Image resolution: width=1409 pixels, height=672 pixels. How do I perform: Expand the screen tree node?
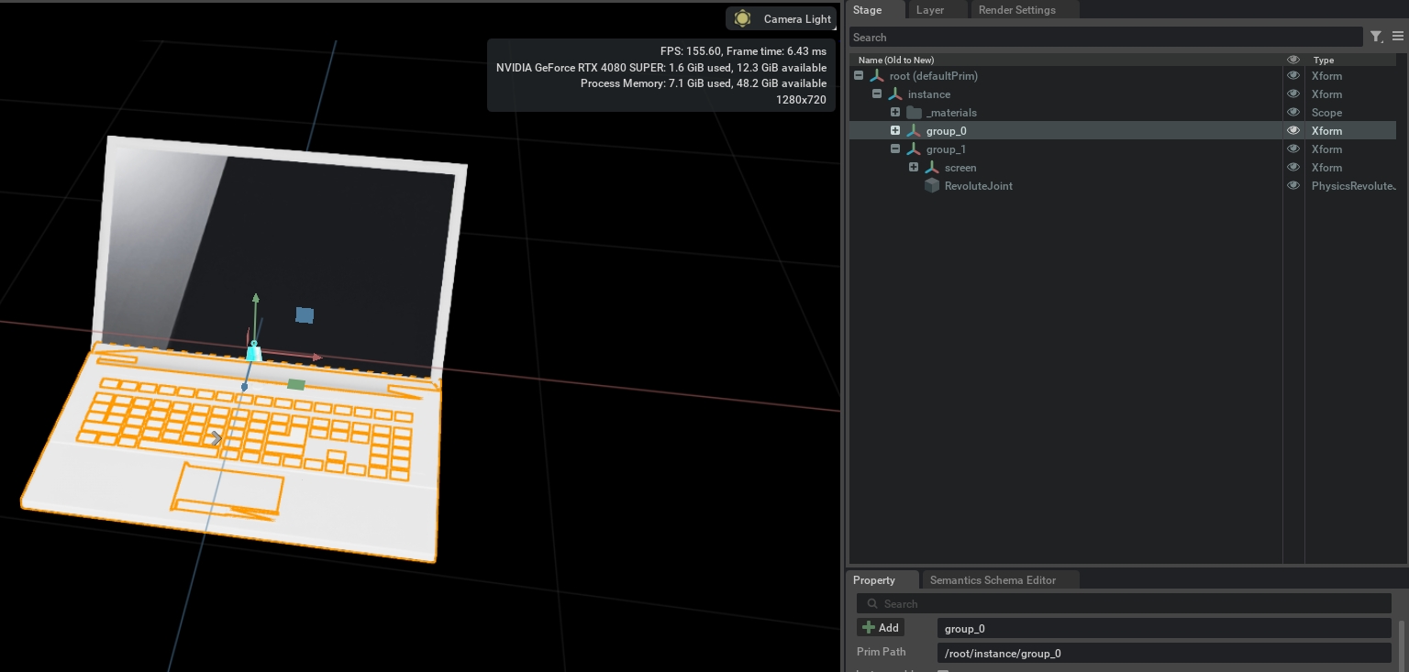pyautogui.click(x=914, y=168)
